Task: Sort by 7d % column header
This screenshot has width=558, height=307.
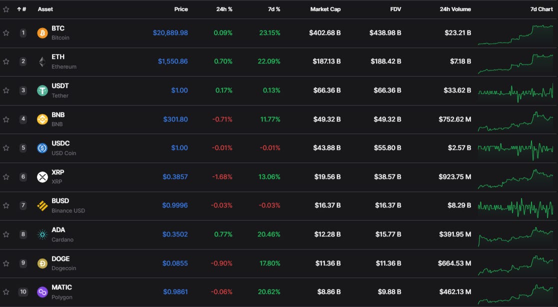Action: click(274, 9)
